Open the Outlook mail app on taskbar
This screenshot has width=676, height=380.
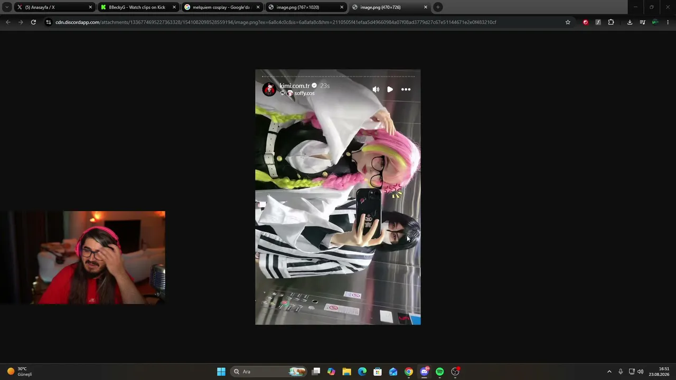(x=393, y=372)
